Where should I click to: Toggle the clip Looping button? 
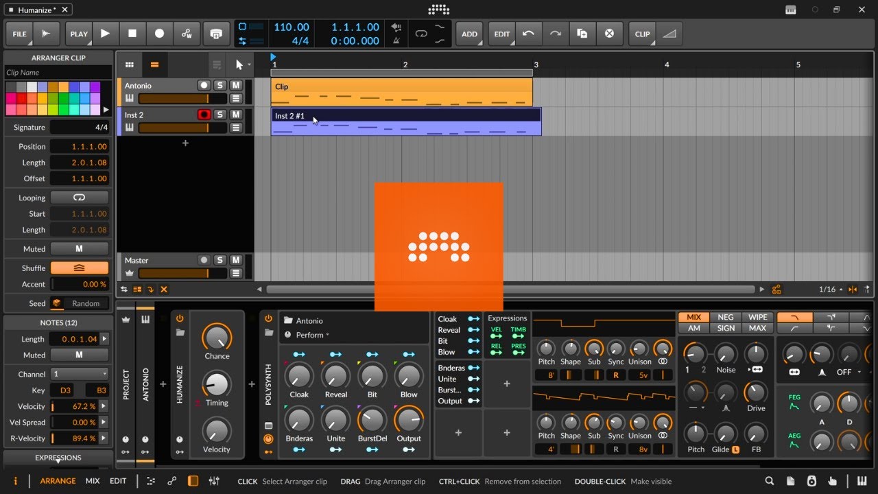[x=80, y=198]
